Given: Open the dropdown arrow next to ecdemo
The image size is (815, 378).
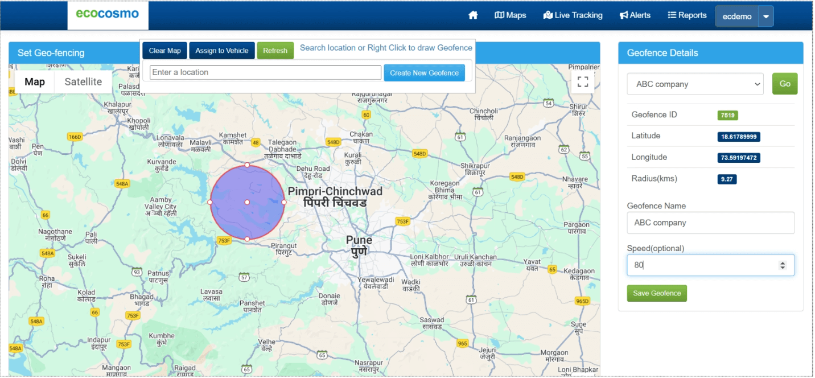Looking at the screenshot, I should click(765, 16).
